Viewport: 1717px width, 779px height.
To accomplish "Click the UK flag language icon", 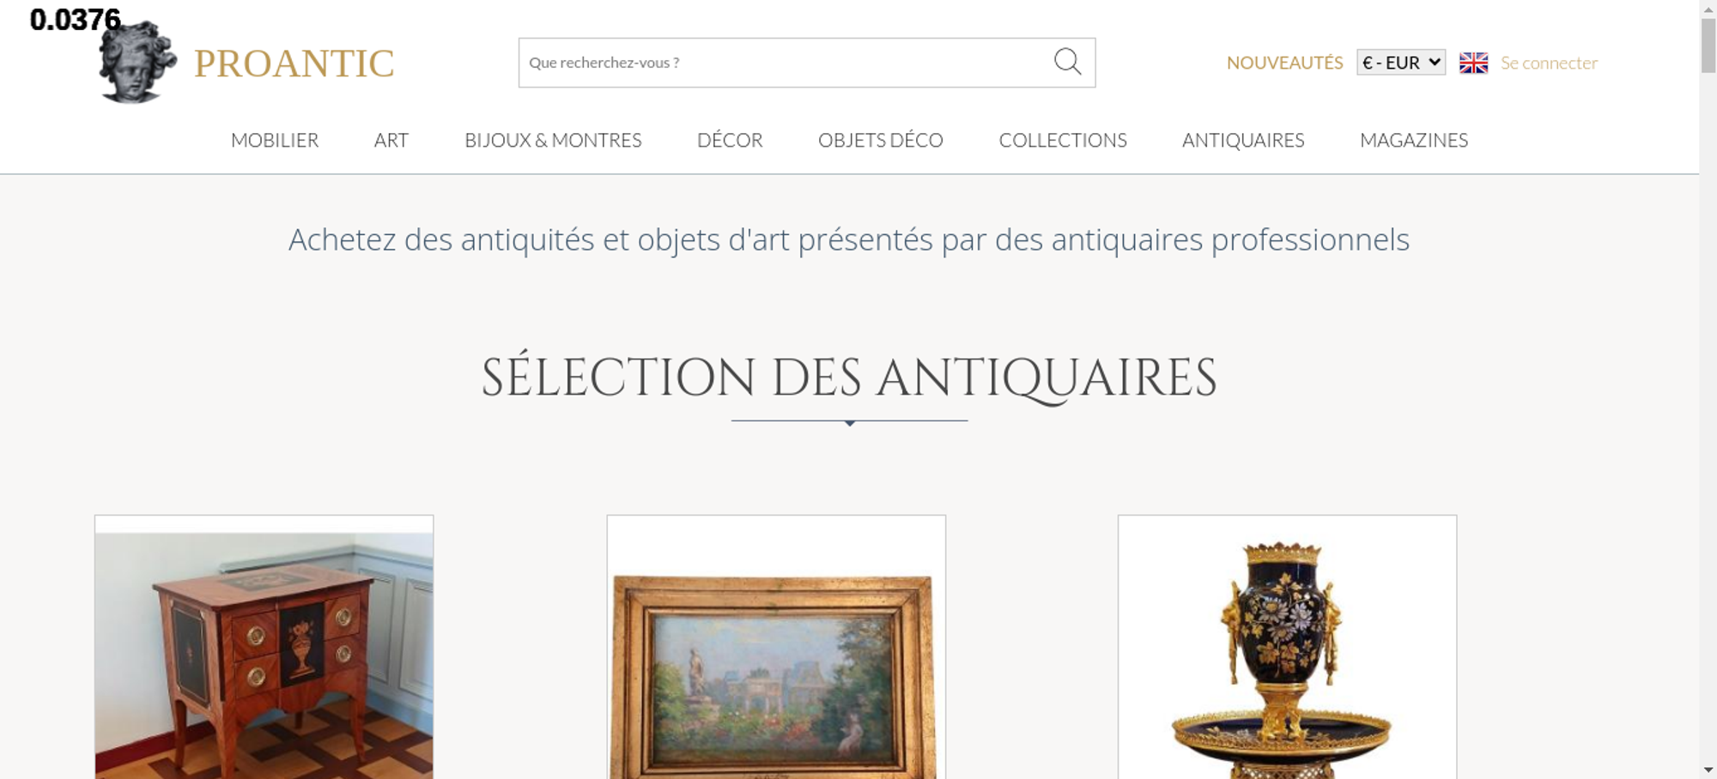I will (x=1473, y=63).
